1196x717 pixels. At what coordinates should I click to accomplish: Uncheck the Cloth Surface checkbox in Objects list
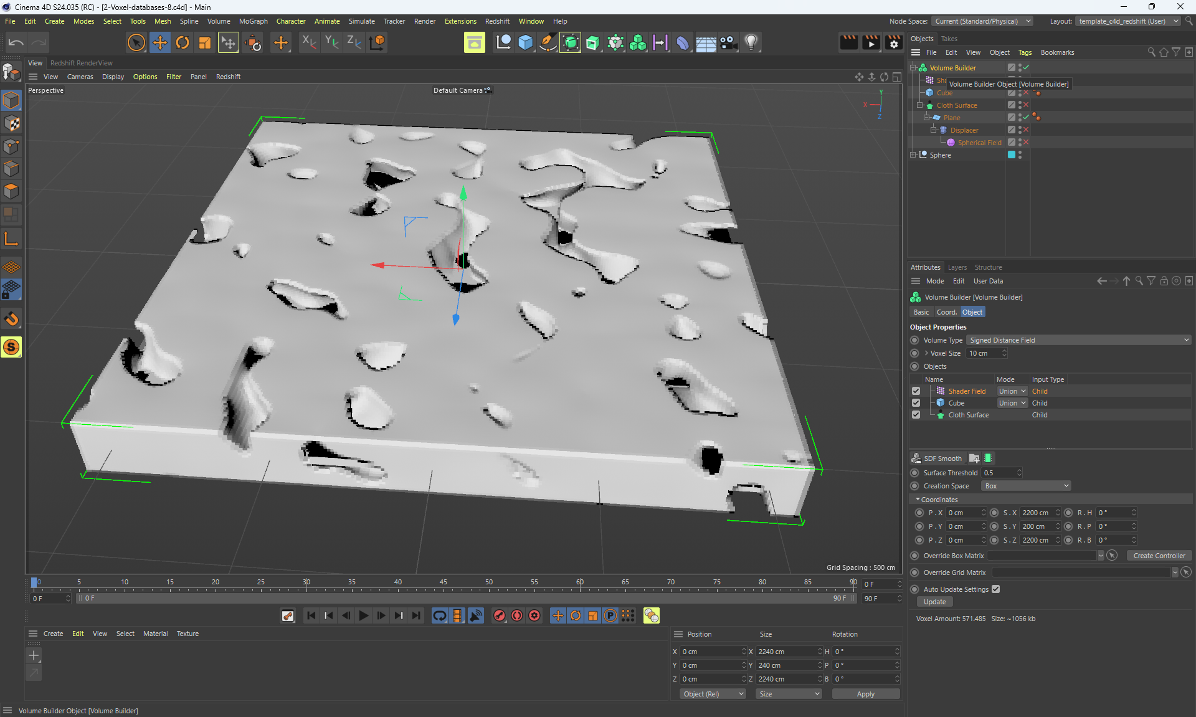(916, 415)
